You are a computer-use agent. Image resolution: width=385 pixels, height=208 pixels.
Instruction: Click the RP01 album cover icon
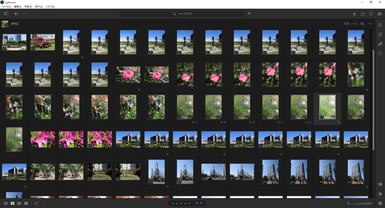coord(5,24)
